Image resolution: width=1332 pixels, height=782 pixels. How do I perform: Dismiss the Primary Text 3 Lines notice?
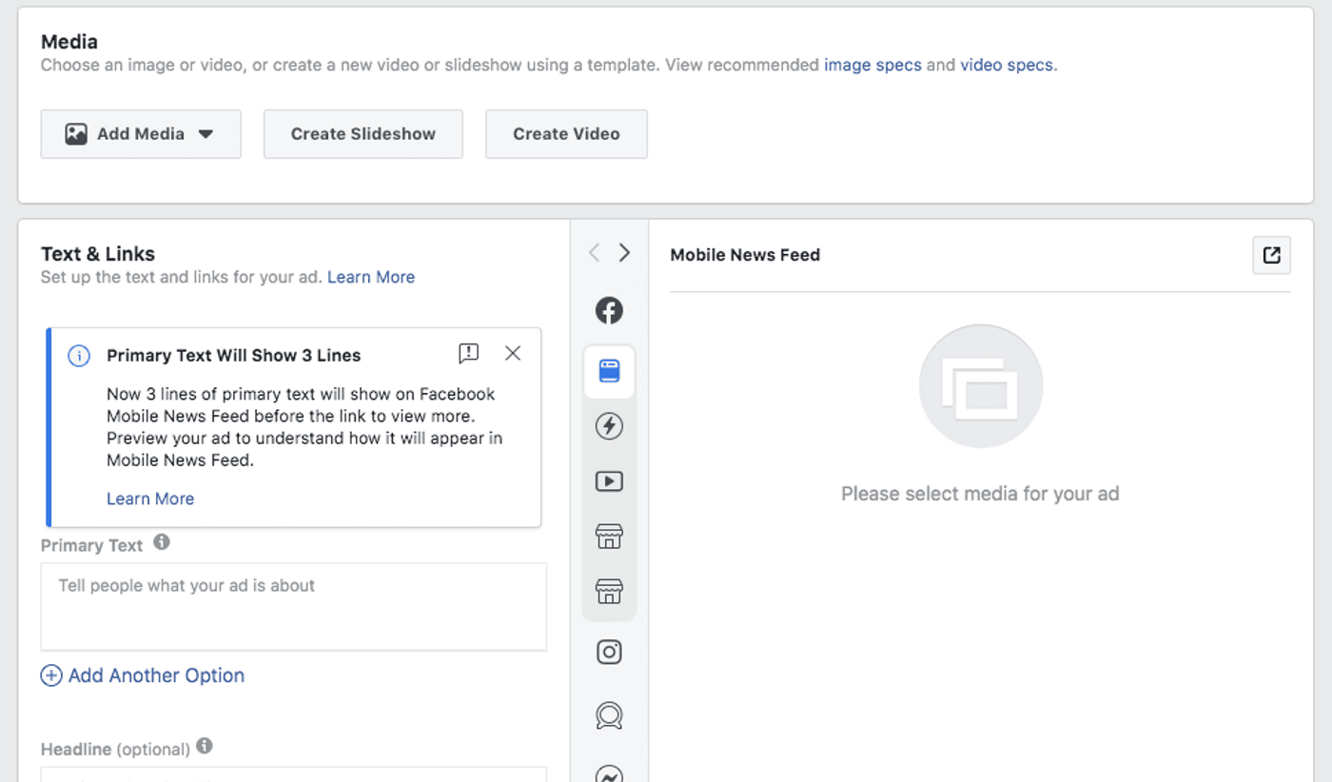click(513, 354)
